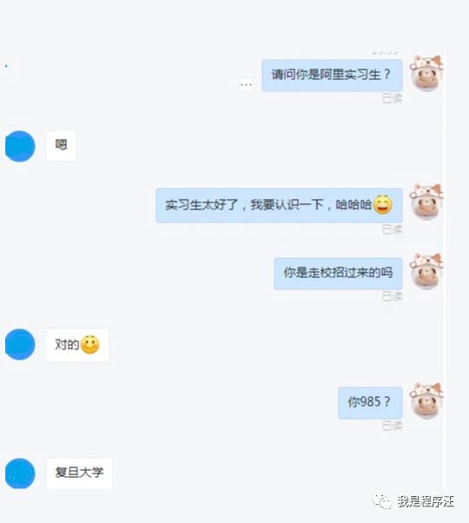Viewport: 469px width, 523px height.
Task: Click blue avatar beside '复旦大学' message
Action: [x=20, y=473]
